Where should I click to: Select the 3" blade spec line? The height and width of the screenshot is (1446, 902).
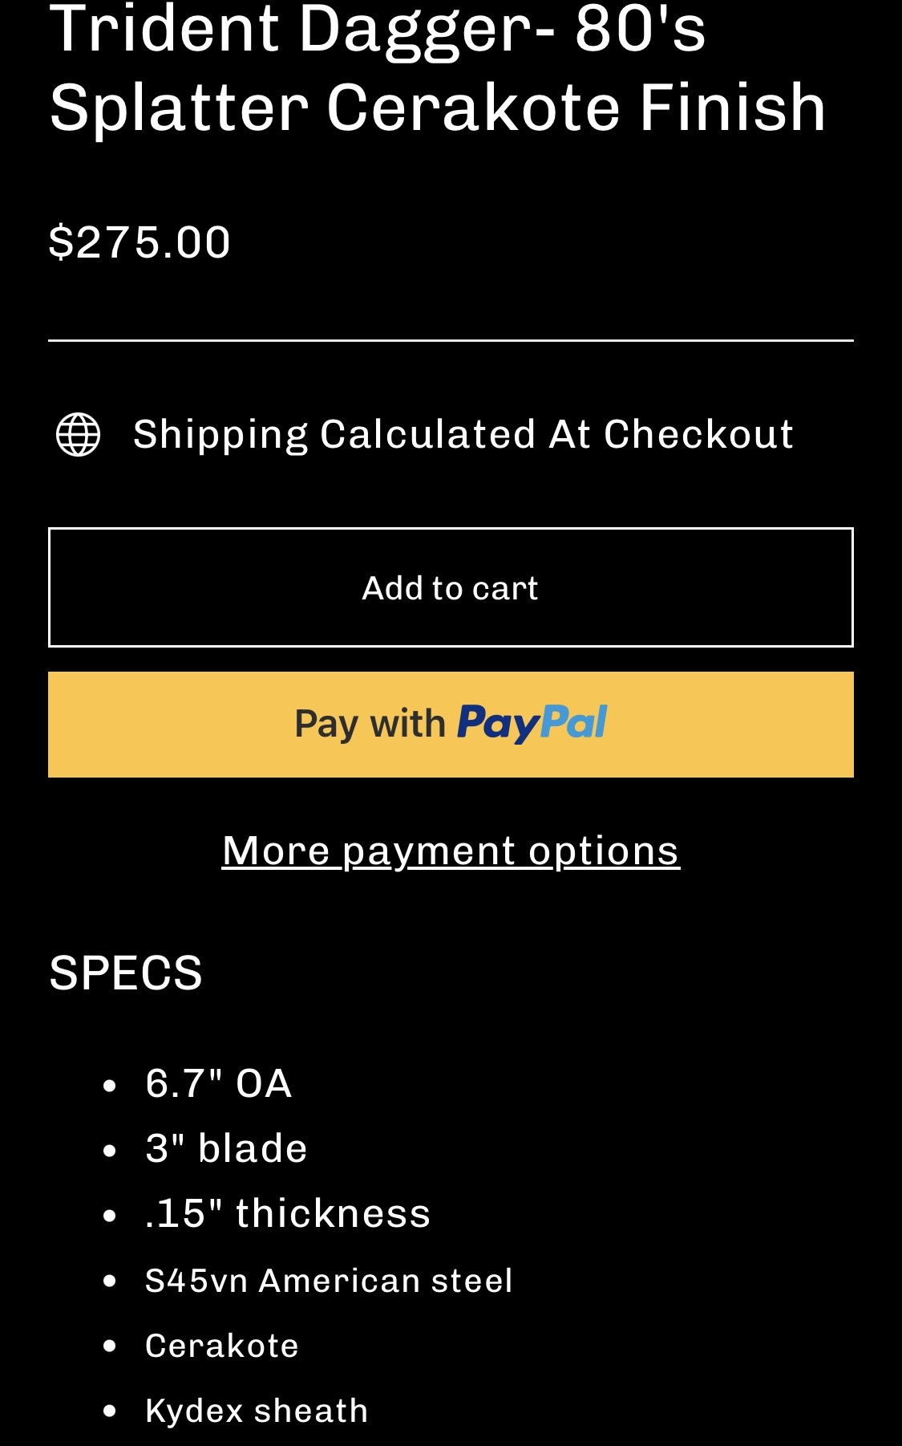point(226,1148)
